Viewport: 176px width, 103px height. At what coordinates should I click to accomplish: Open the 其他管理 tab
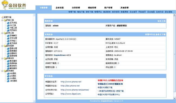pyautogui.click(x=124, y=8)
